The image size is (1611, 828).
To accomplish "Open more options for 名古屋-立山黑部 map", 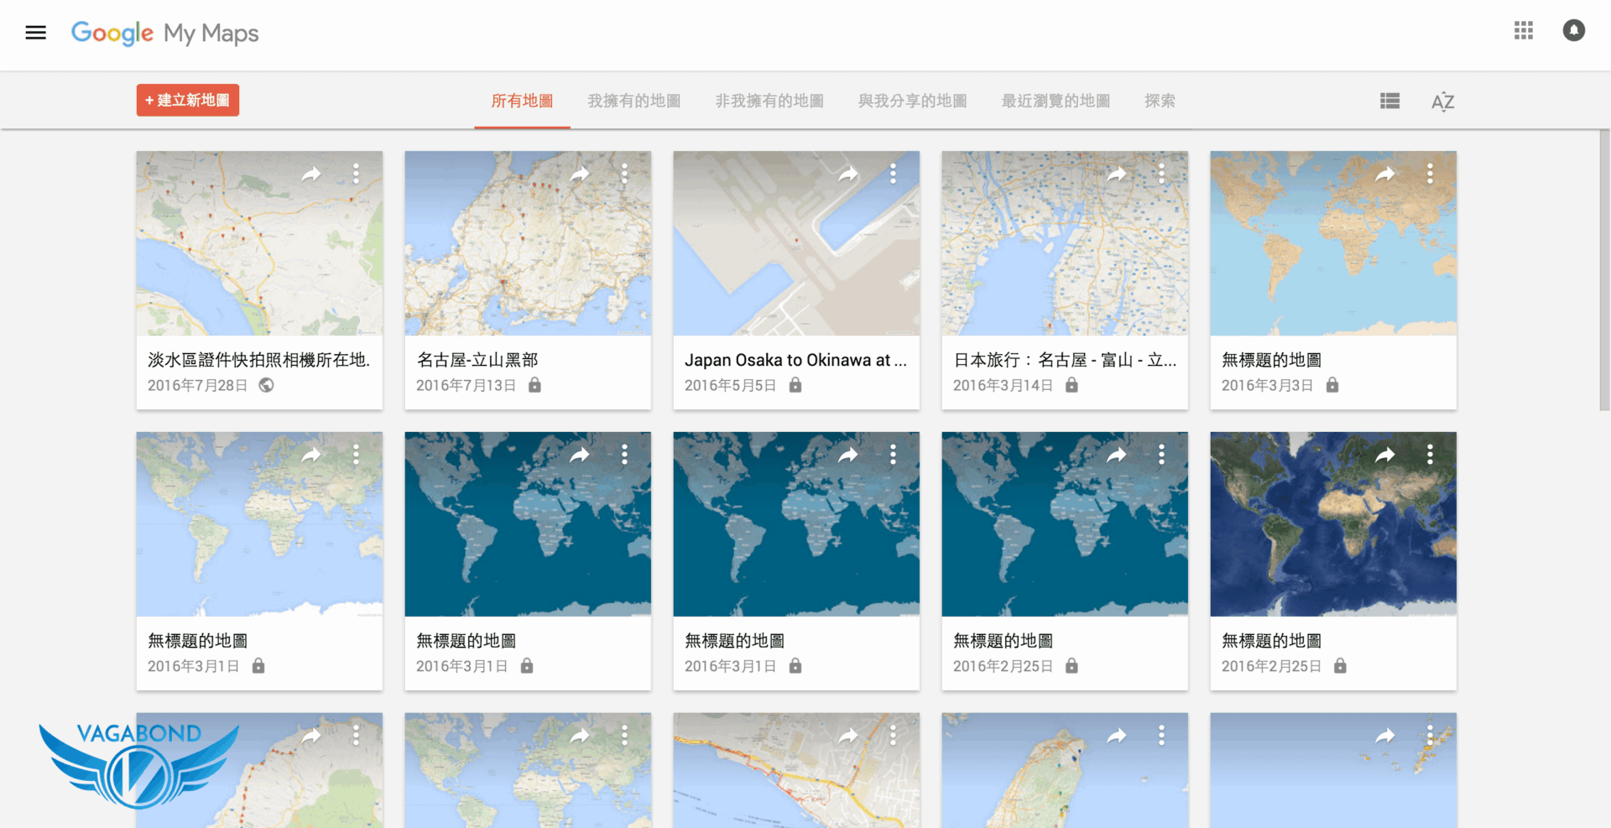I will tap(625, 174).
